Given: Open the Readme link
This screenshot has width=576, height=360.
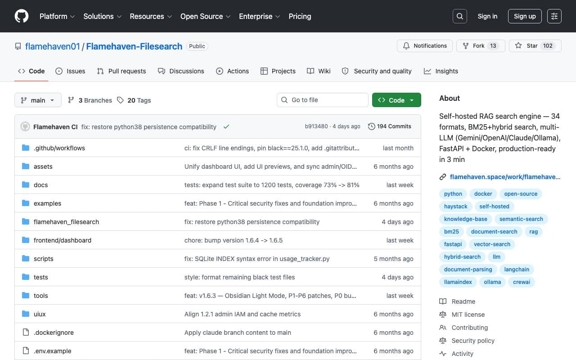Looking at the screenshot, I should pos(457,301).
